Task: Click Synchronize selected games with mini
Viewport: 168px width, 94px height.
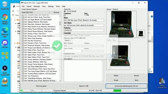Action: tap(126, 86)
